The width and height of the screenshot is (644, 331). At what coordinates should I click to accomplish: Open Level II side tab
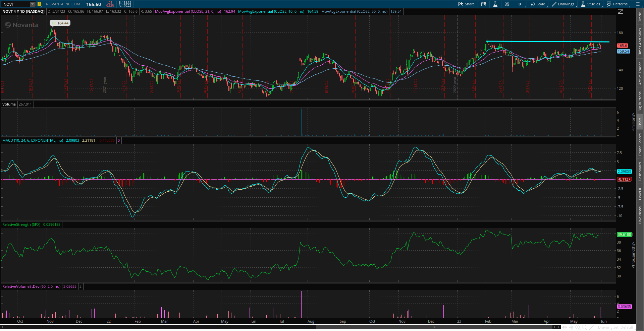point(640,194)
